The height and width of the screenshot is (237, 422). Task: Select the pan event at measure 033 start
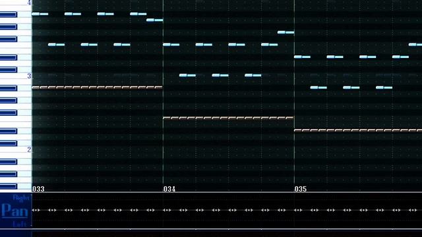tap(36, 210)
